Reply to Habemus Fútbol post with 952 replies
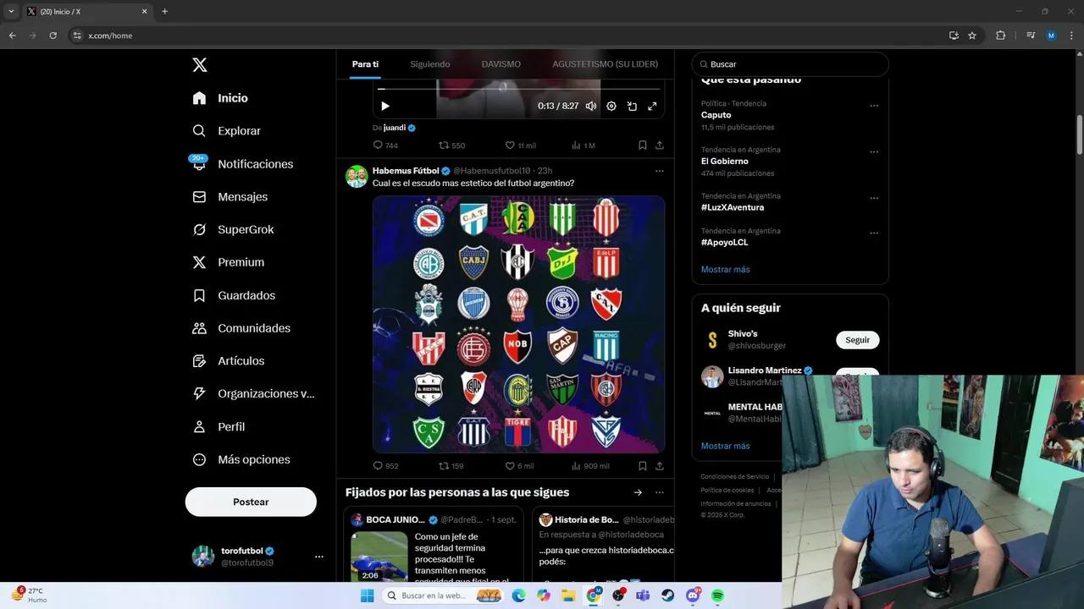Image resolution: width=1084 pixels, height=609 pixels. click(x=385, y=466)
